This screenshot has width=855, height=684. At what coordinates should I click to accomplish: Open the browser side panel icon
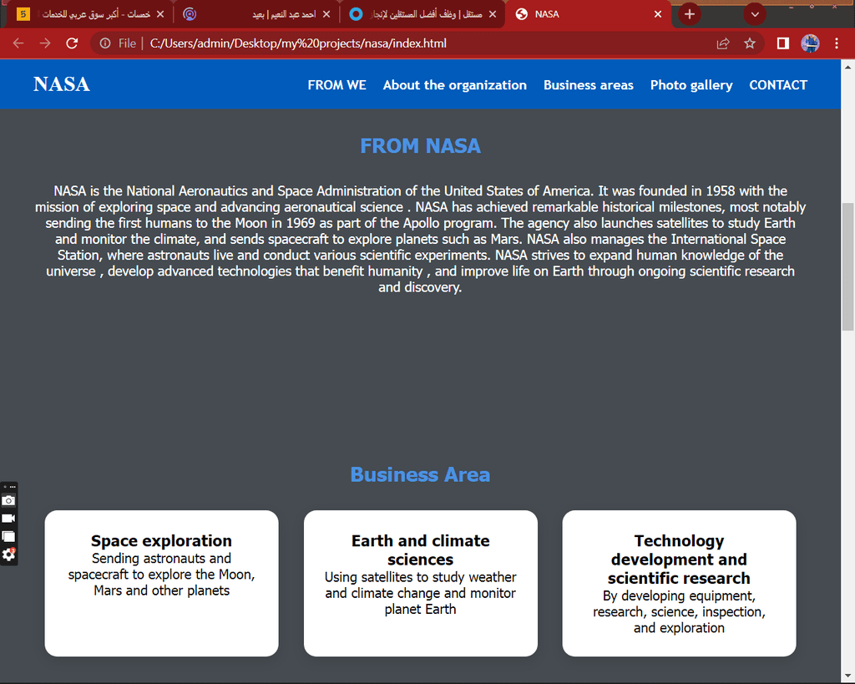(783, 43)
